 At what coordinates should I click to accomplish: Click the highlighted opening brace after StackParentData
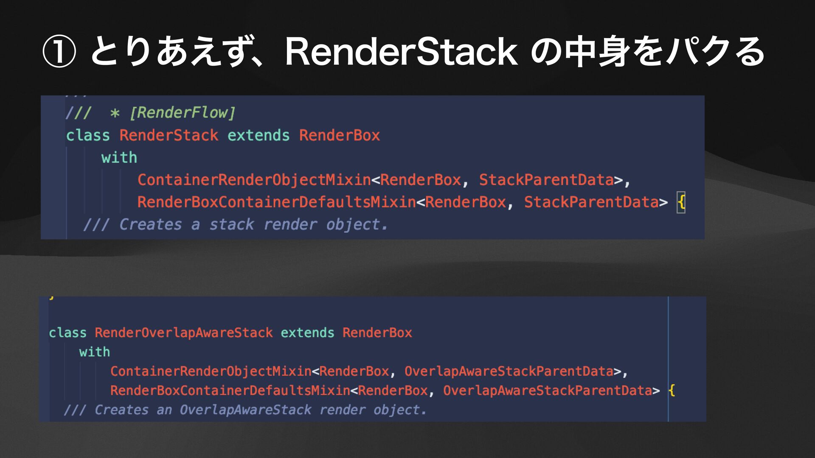coord(681,202)
